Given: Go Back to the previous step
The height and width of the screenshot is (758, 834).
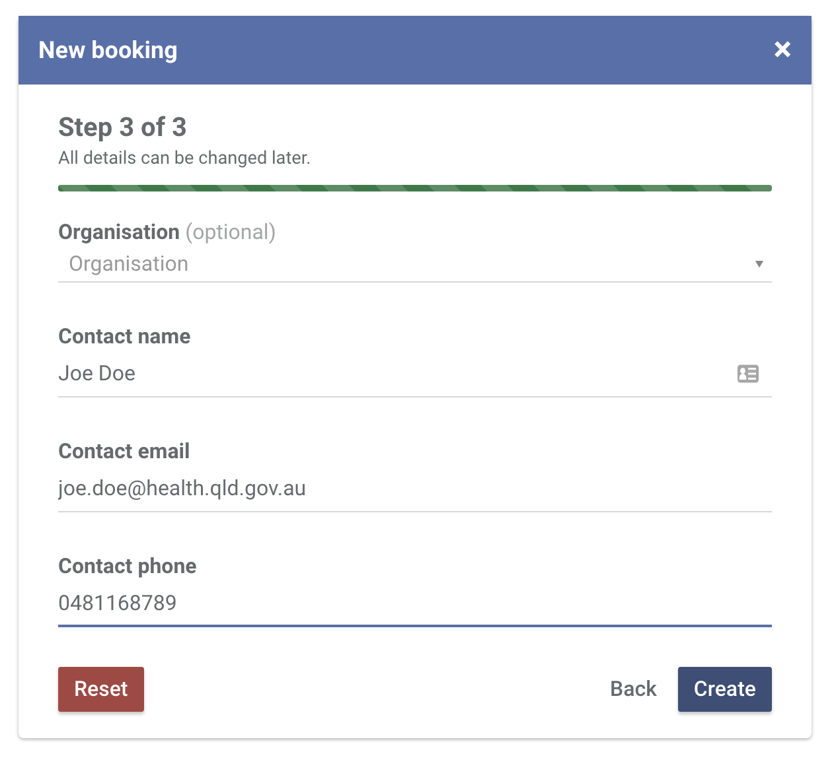Looking at the screenshot, I should click(x=633, y=689).
